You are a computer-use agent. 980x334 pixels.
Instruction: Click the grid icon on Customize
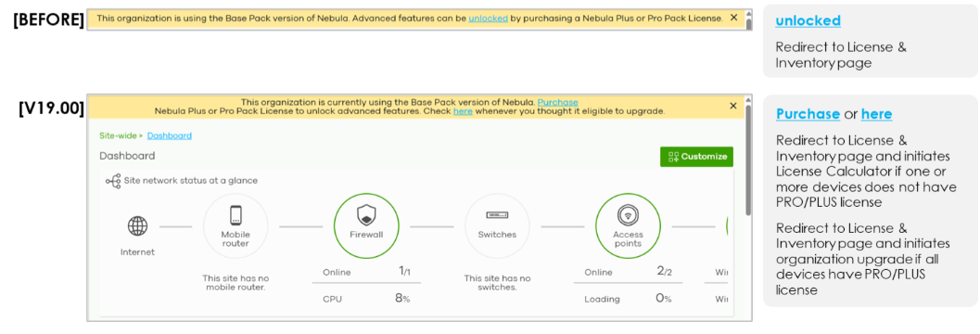673,157
